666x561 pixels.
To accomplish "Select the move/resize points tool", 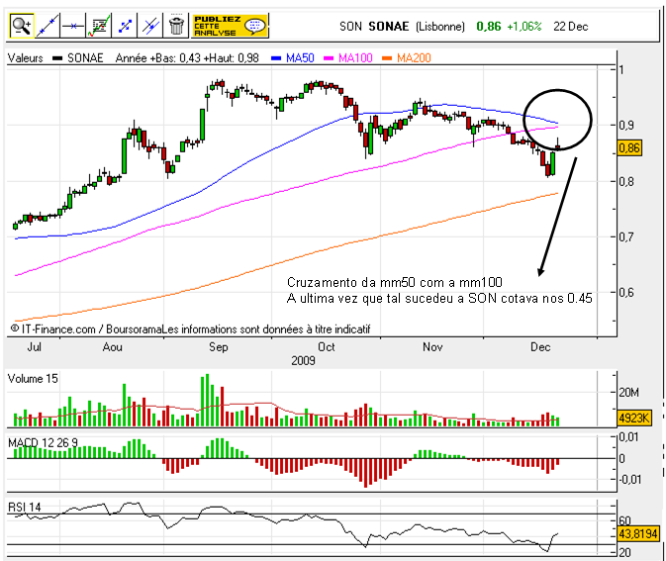I will [x=125, y=26].
